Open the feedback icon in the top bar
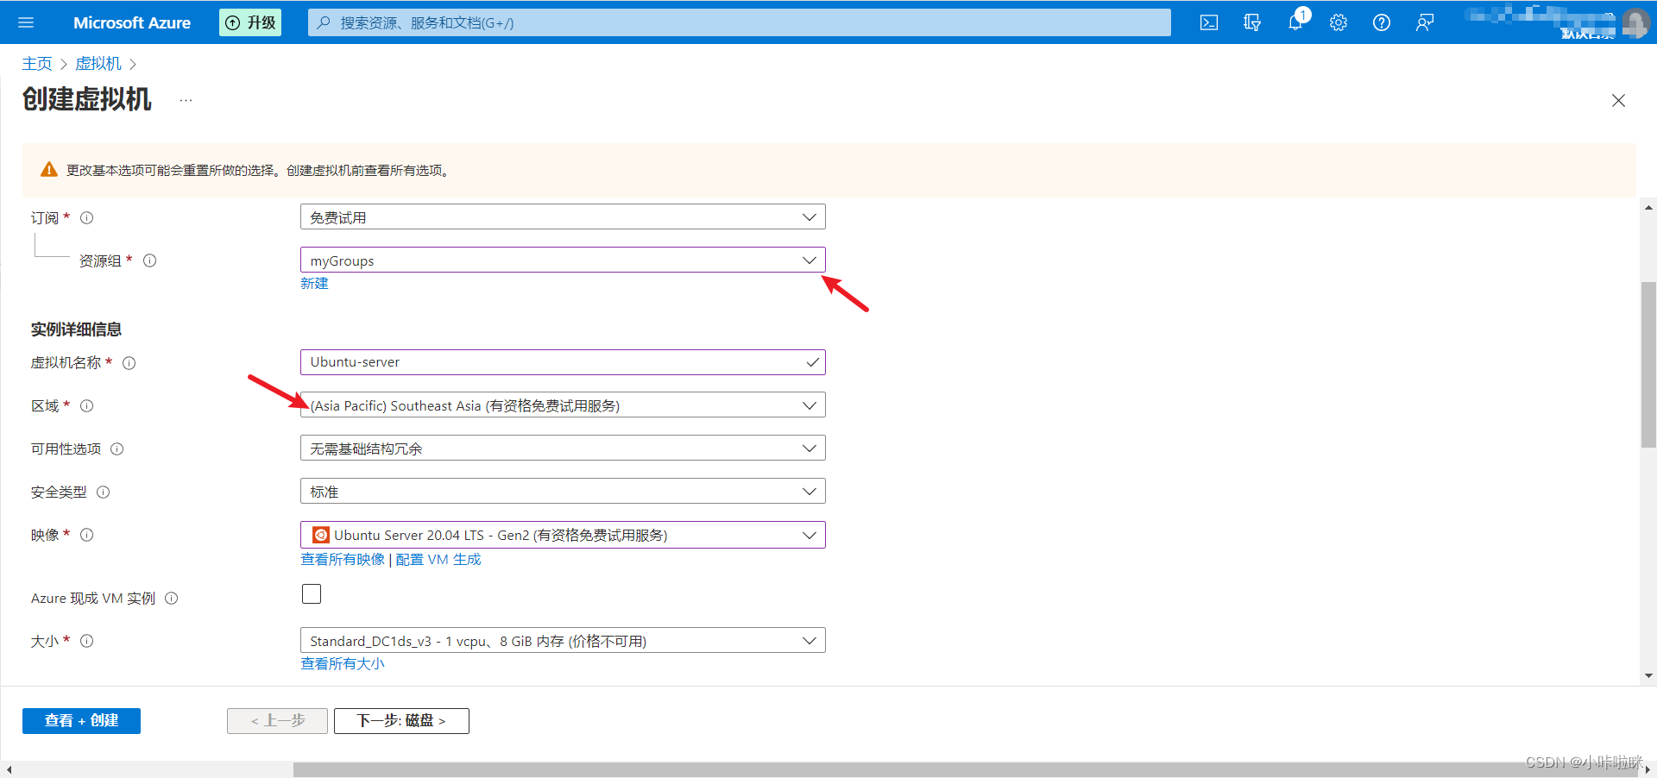 click(x=1425, y=22)
